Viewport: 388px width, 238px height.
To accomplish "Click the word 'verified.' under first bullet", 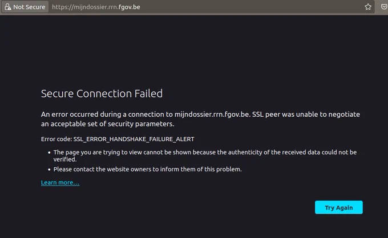I will 65,159.
